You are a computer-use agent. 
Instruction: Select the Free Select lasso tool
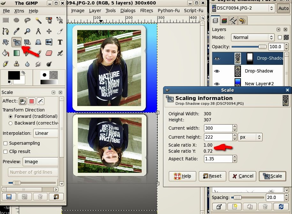(27, 20)
